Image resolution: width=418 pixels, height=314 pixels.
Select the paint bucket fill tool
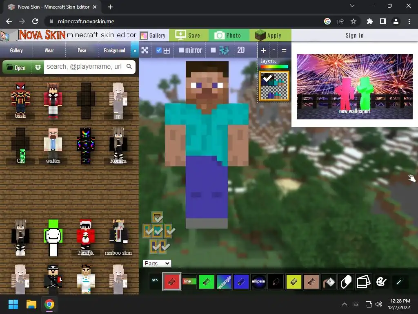pos(329,281)
